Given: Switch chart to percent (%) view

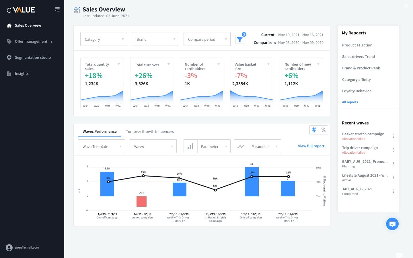Looking at the screenshot, I should click(323, 130).
